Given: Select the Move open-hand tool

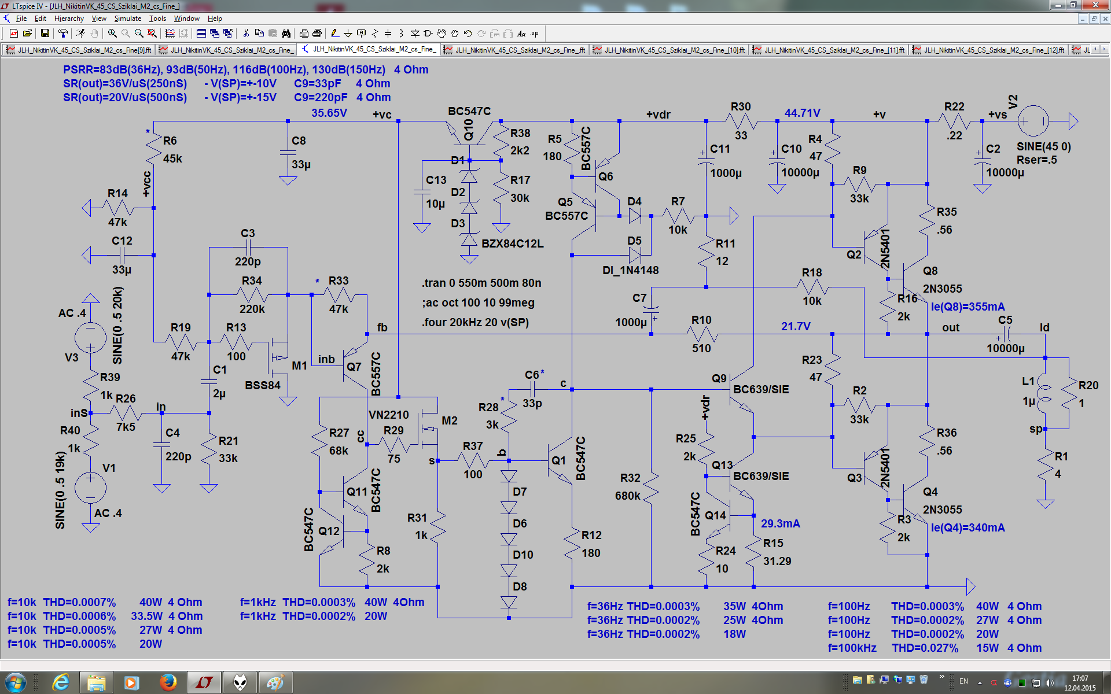Looking at the screenshot, I should (x=442, y=34).
